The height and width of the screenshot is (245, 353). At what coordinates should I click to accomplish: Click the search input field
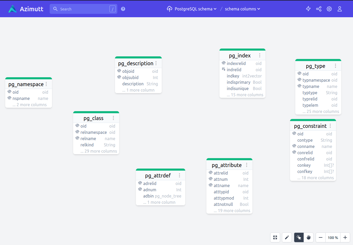(x=81, y=9)
